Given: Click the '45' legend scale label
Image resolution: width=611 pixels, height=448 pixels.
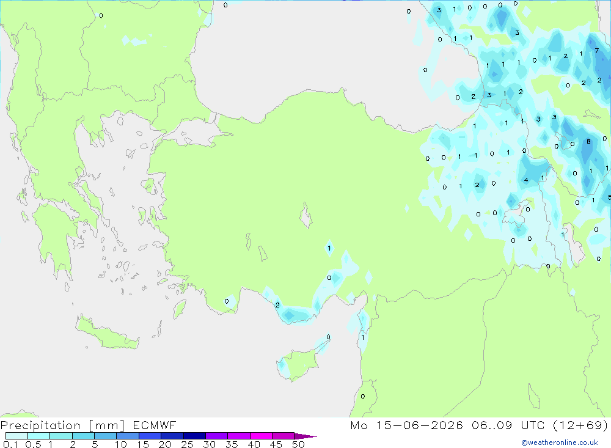Looking at the screenshot, I should (x=276, y=444).
